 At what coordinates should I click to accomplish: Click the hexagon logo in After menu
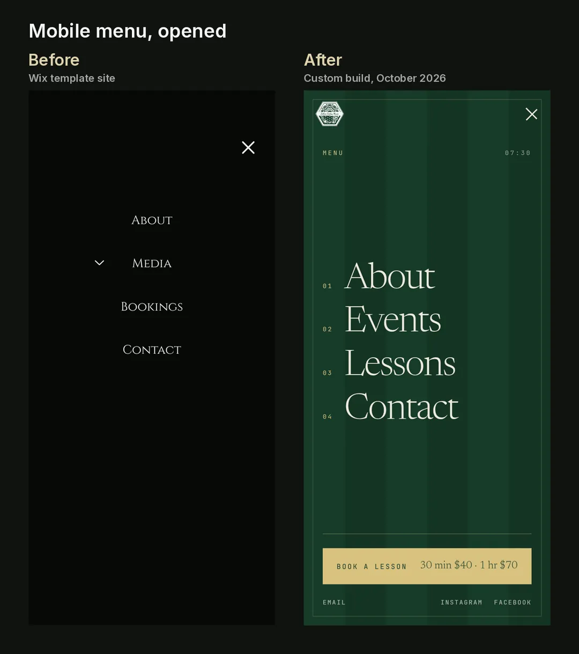tap(330, 114)
